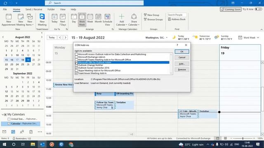Click the Coming Soon button
The height and width of the screenshot is (148, 264).
pos(231,9)
